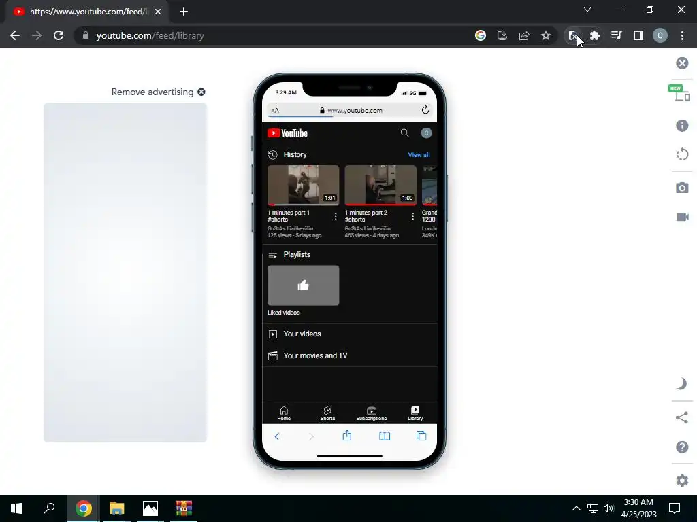Toggle the Chrome side panel

click(638, 35)
